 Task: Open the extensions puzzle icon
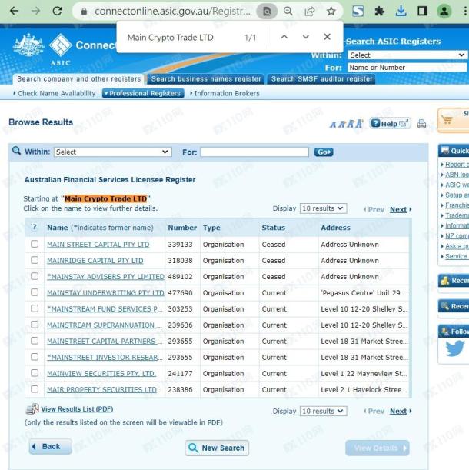tap(379, 12)
